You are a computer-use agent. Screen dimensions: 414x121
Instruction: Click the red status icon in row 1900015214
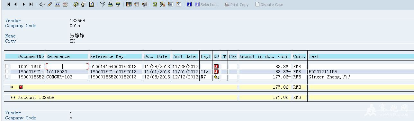[x=216, y=72]
